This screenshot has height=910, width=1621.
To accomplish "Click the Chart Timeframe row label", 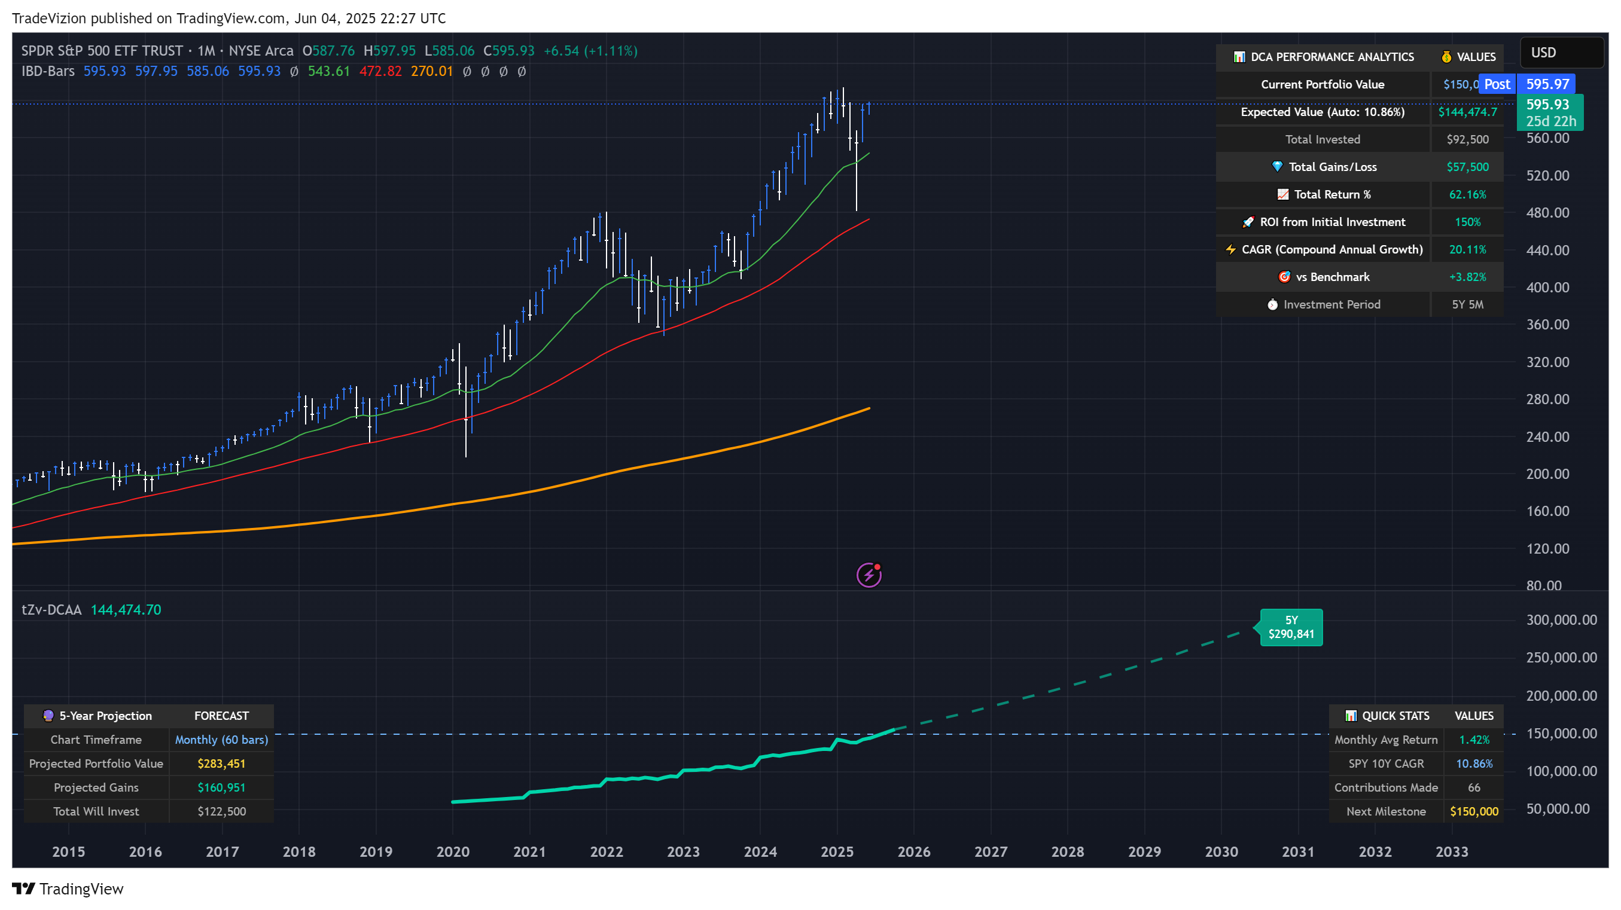I will (96, 740).
